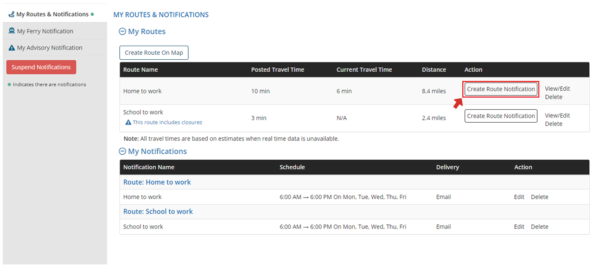Click View/Edit for School to work route
The image size is (605, 271).
[557, 116]
